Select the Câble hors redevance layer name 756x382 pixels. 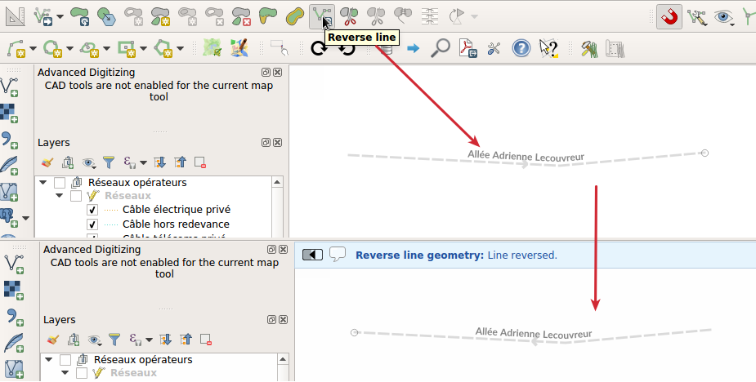(x=176, y=224)
